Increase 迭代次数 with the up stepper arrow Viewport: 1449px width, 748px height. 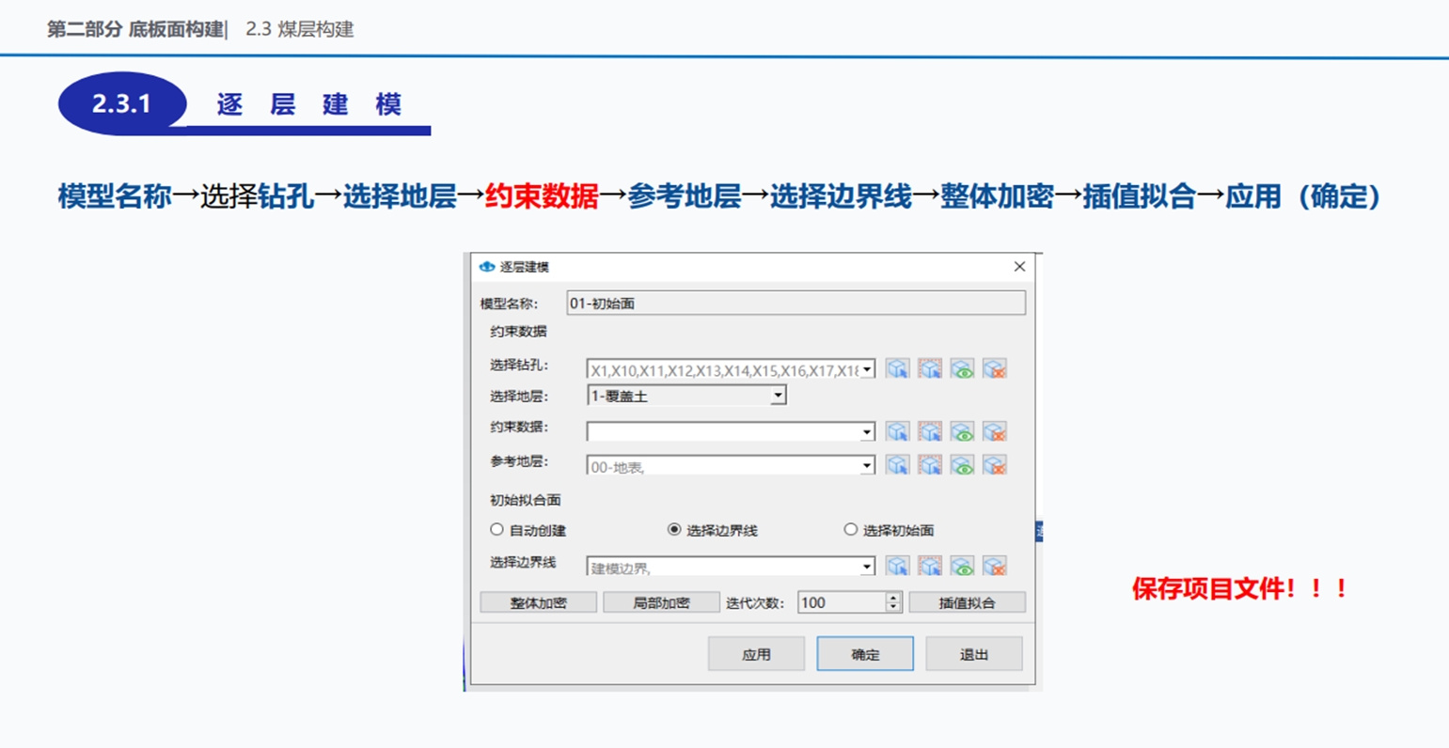[893, 598]
